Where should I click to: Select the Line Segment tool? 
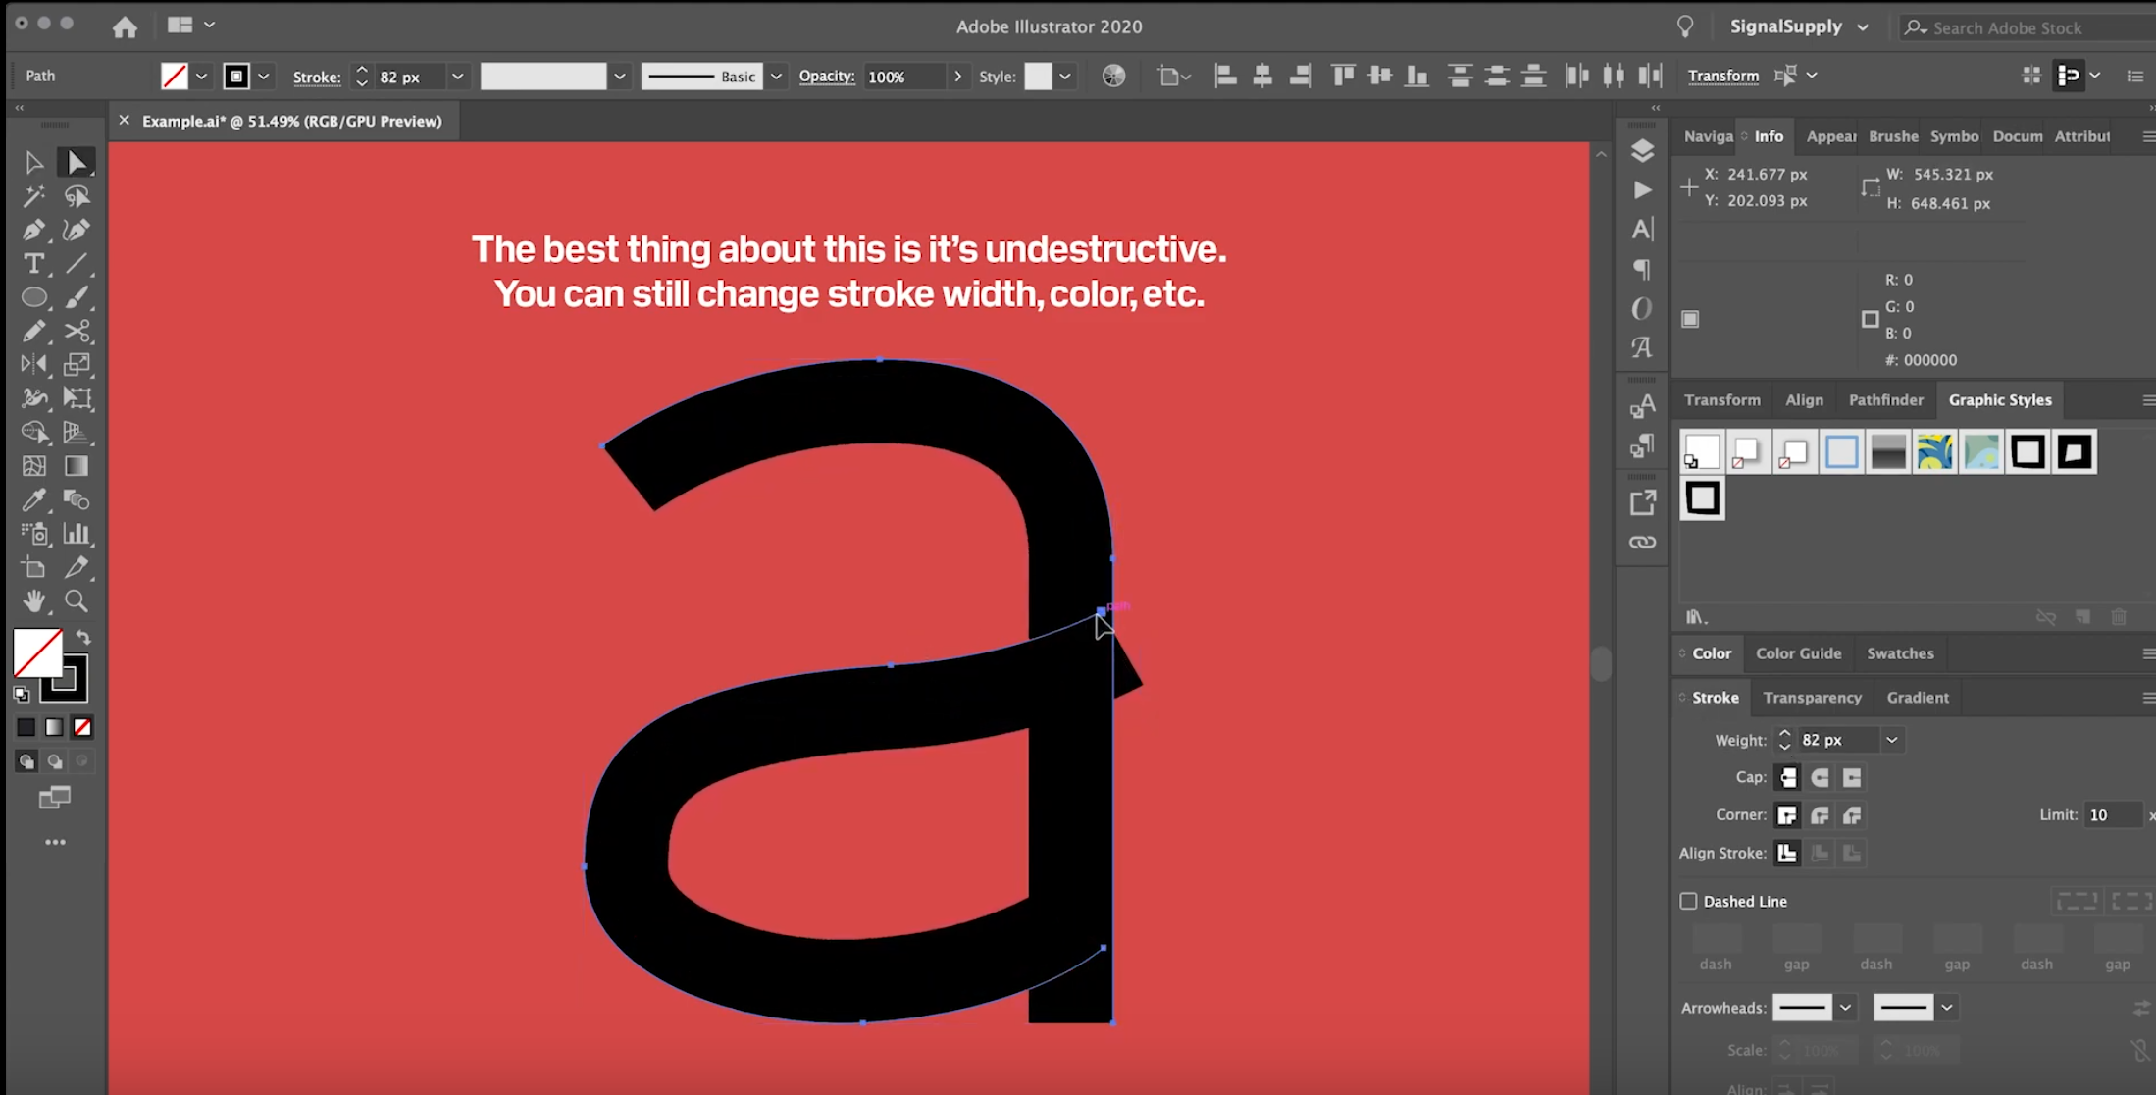tap(77, 263)
